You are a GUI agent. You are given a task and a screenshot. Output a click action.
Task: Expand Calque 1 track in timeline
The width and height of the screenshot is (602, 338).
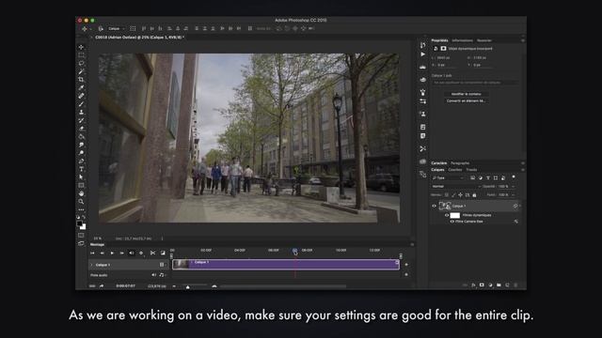tap(91, 265)
